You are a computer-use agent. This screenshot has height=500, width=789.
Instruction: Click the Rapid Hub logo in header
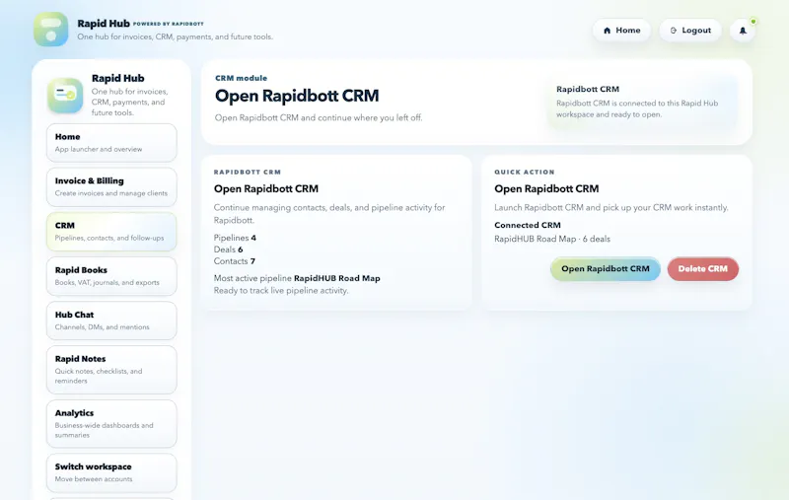point(51,30)
